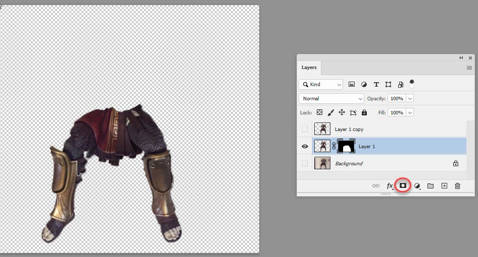Filter for adjustment layers icon
This screenshot has height=257, width=478.
(364, 84)
